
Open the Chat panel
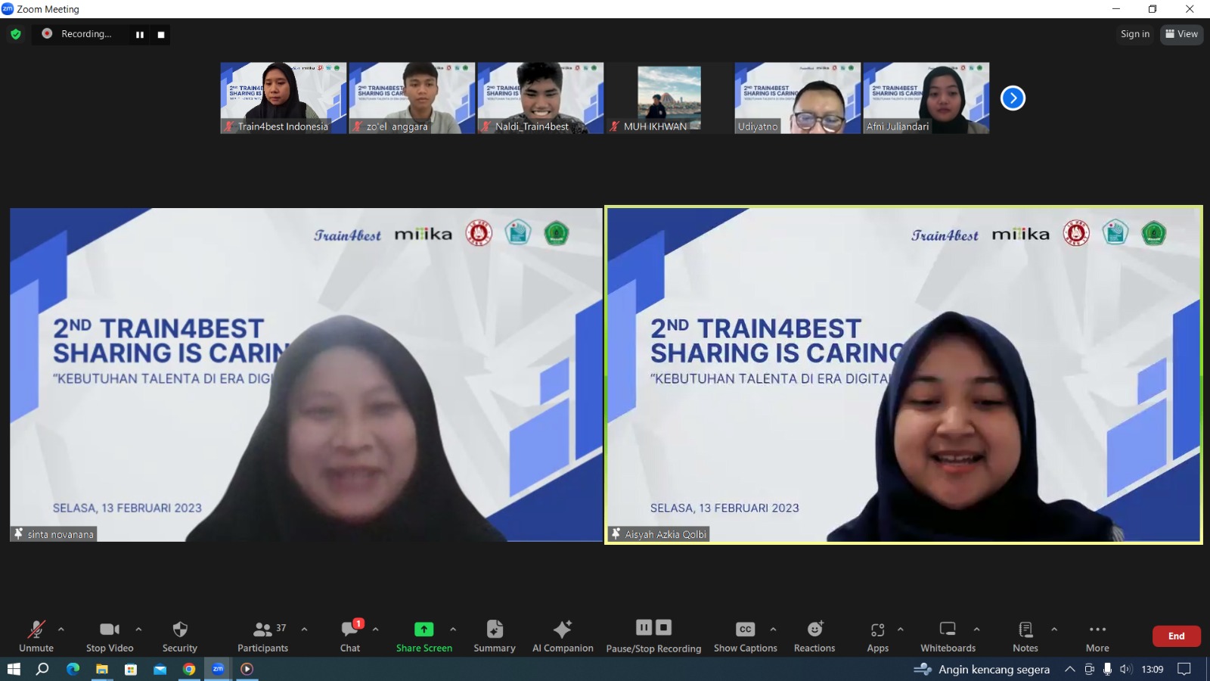click(350, 636)
